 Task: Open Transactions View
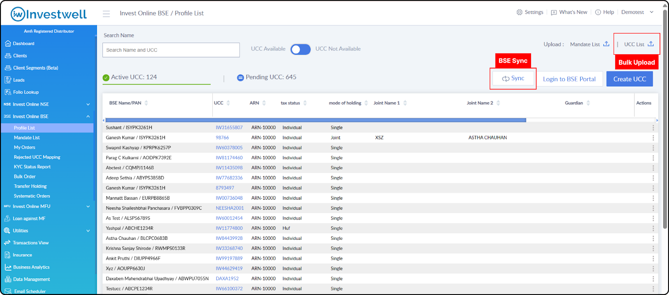[x=31, y=243]
